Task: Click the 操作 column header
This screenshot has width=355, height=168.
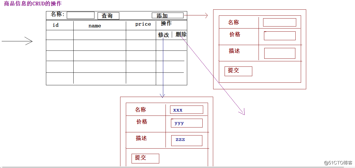Action: pyautogui.click(x=166, y=23)
